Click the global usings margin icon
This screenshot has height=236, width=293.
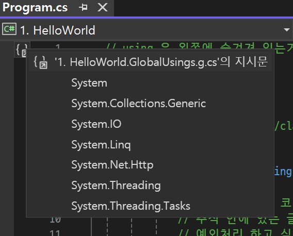pos(21,50)
